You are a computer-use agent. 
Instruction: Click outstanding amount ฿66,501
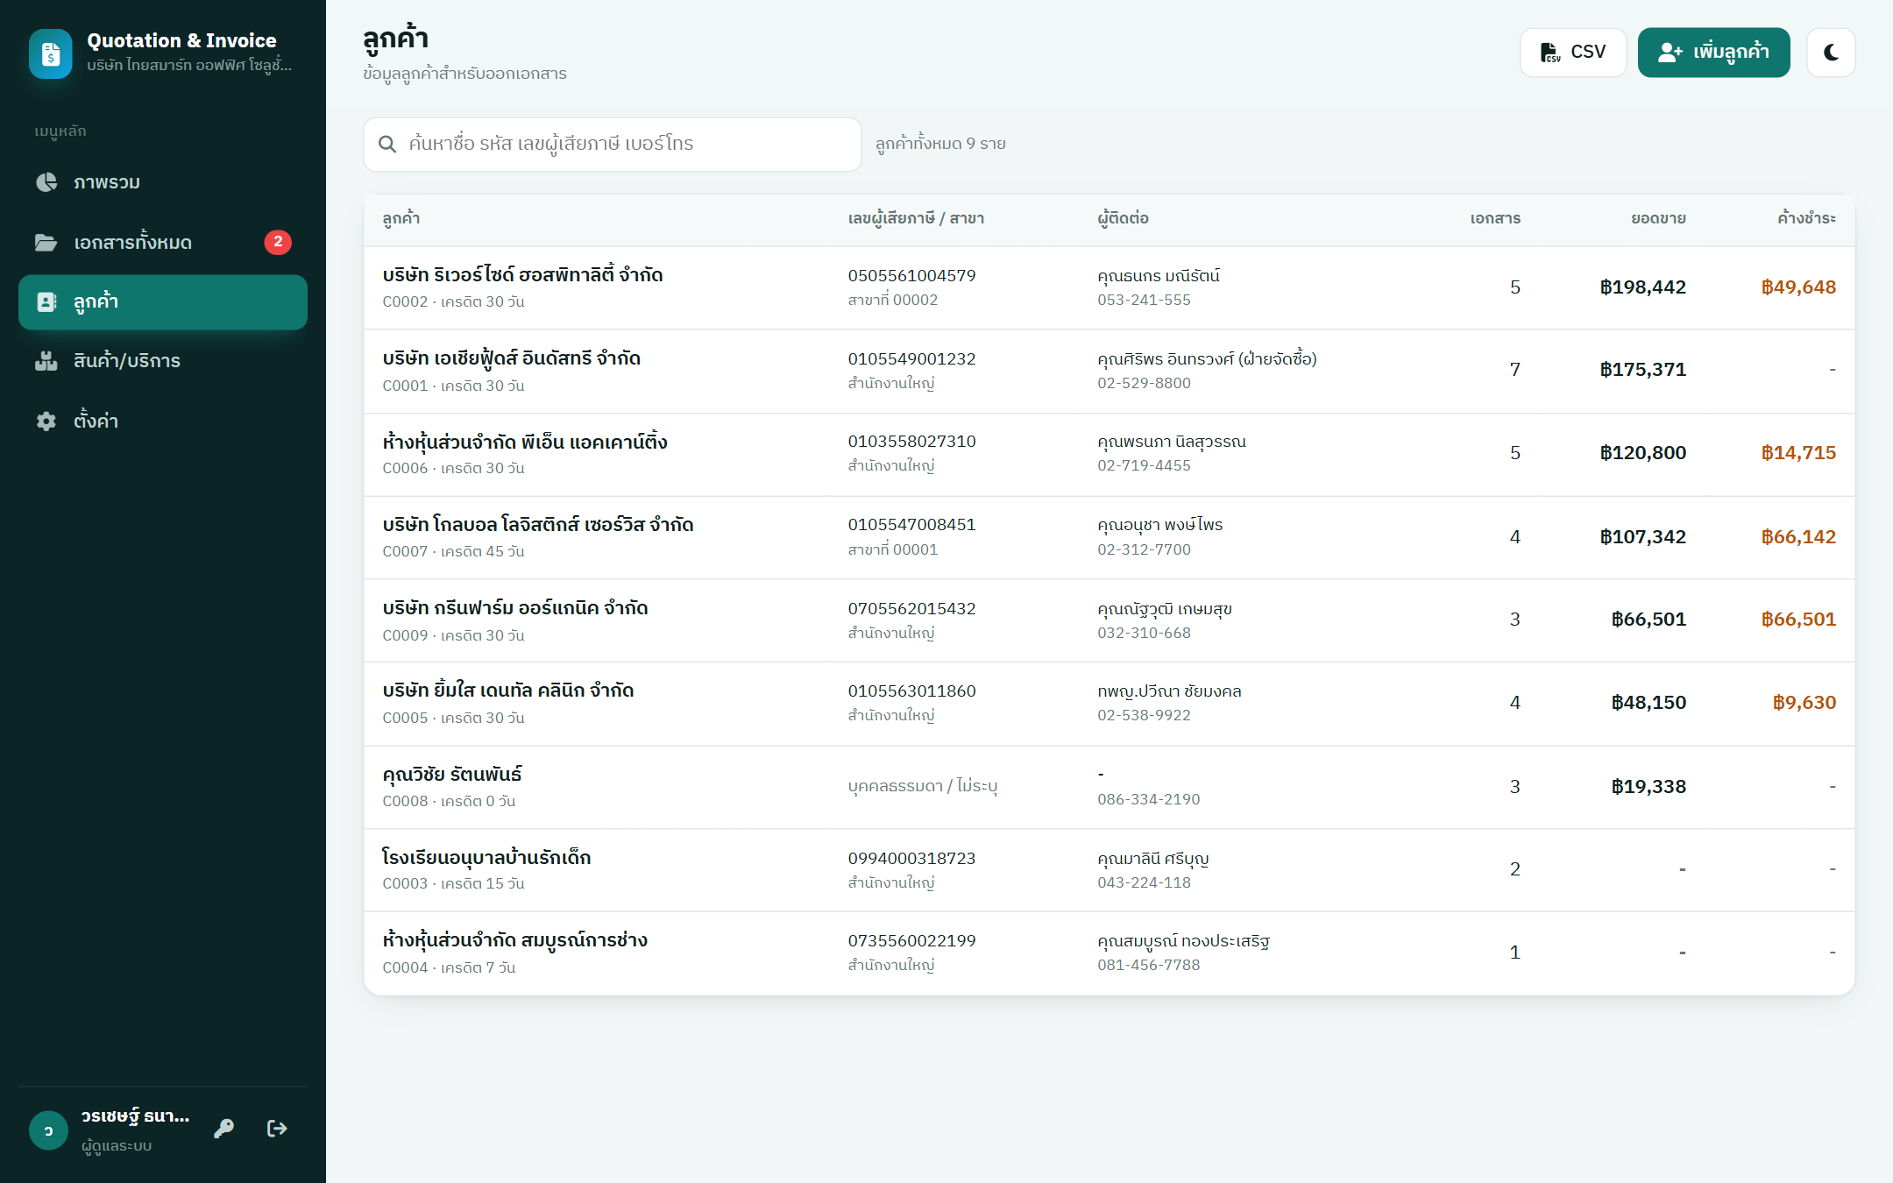1798,620
